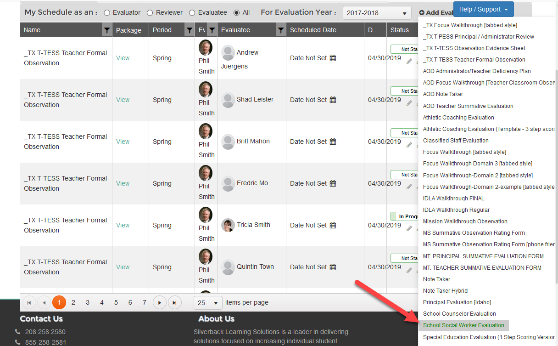Click pencil edit icon in Britt Mahon row
Screen dimensions: 558x346
(409, 145)
